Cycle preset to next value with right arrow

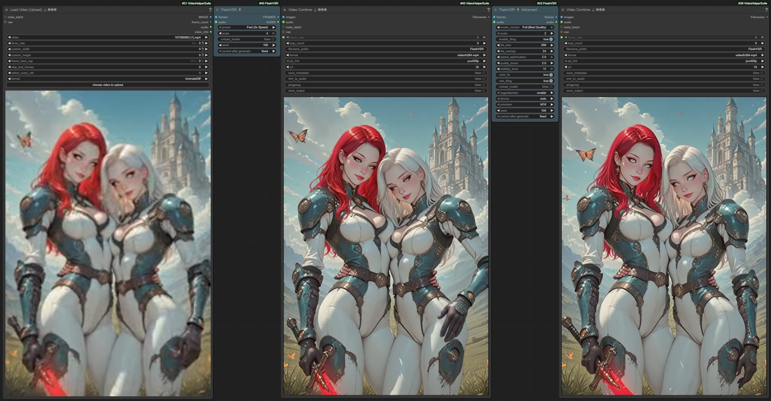click(274, 27)
